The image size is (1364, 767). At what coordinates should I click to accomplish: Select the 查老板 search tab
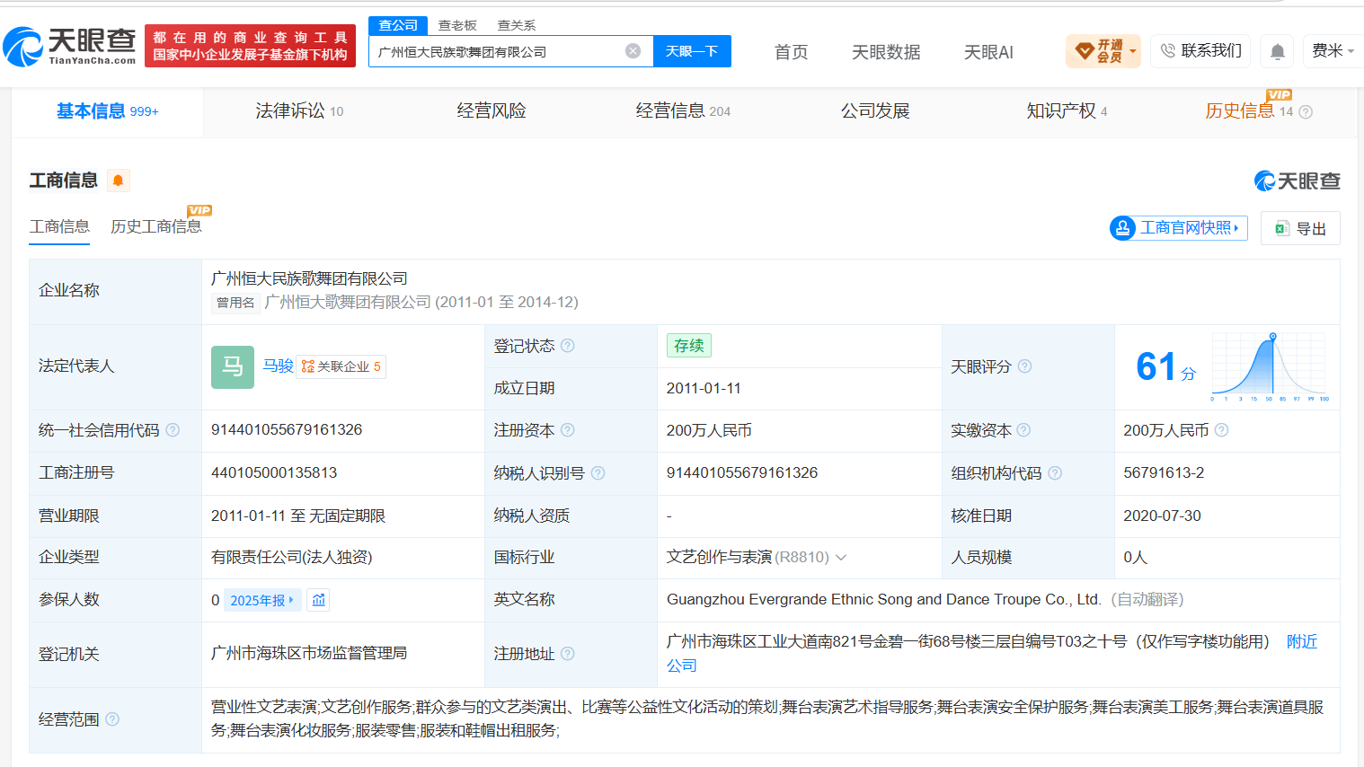[x=457, y=25]
